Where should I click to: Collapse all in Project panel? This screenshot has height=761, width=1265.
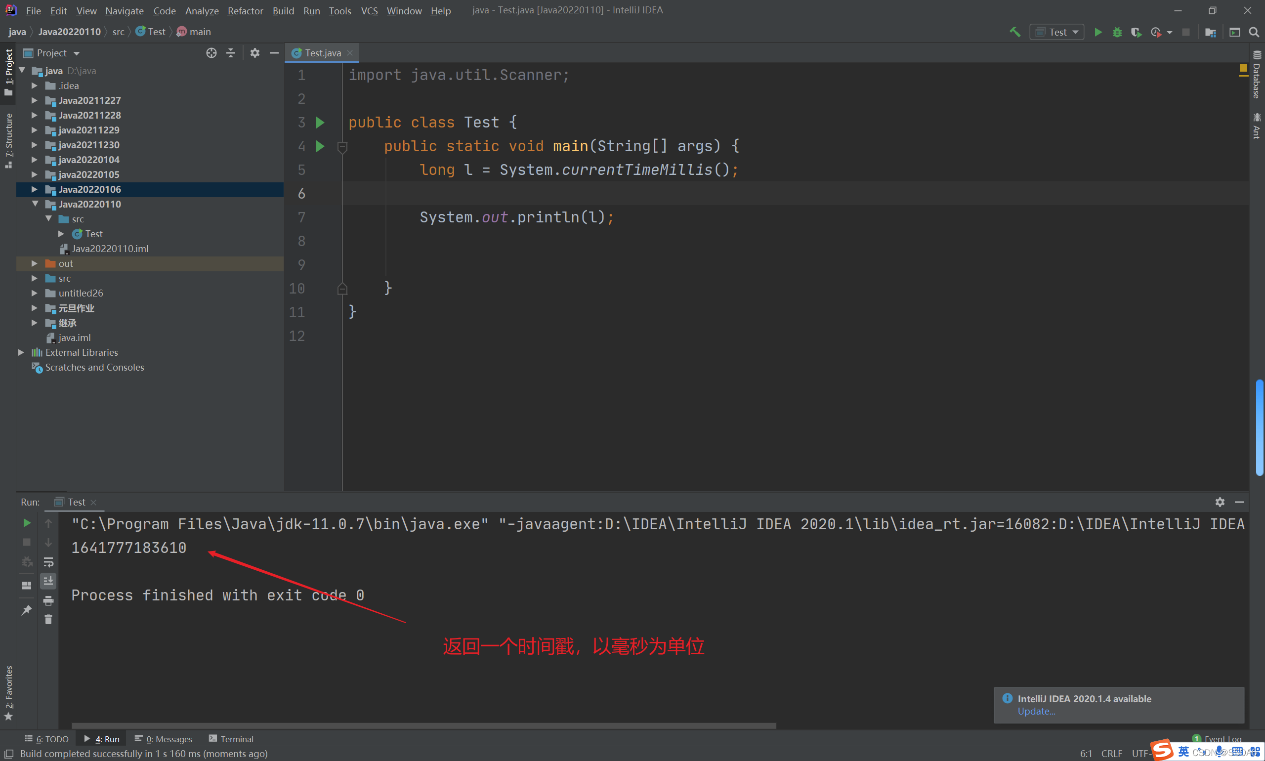[231, 53]
